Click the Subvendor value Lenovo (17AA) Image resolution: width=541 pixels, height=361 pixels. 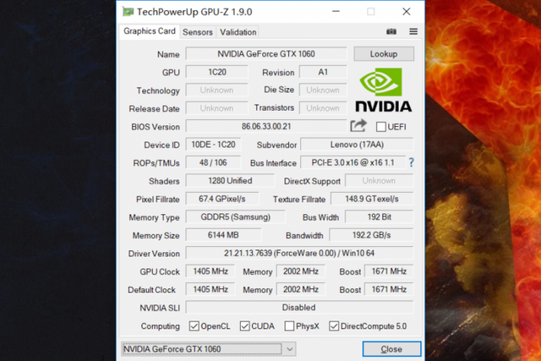pos(357,145)
